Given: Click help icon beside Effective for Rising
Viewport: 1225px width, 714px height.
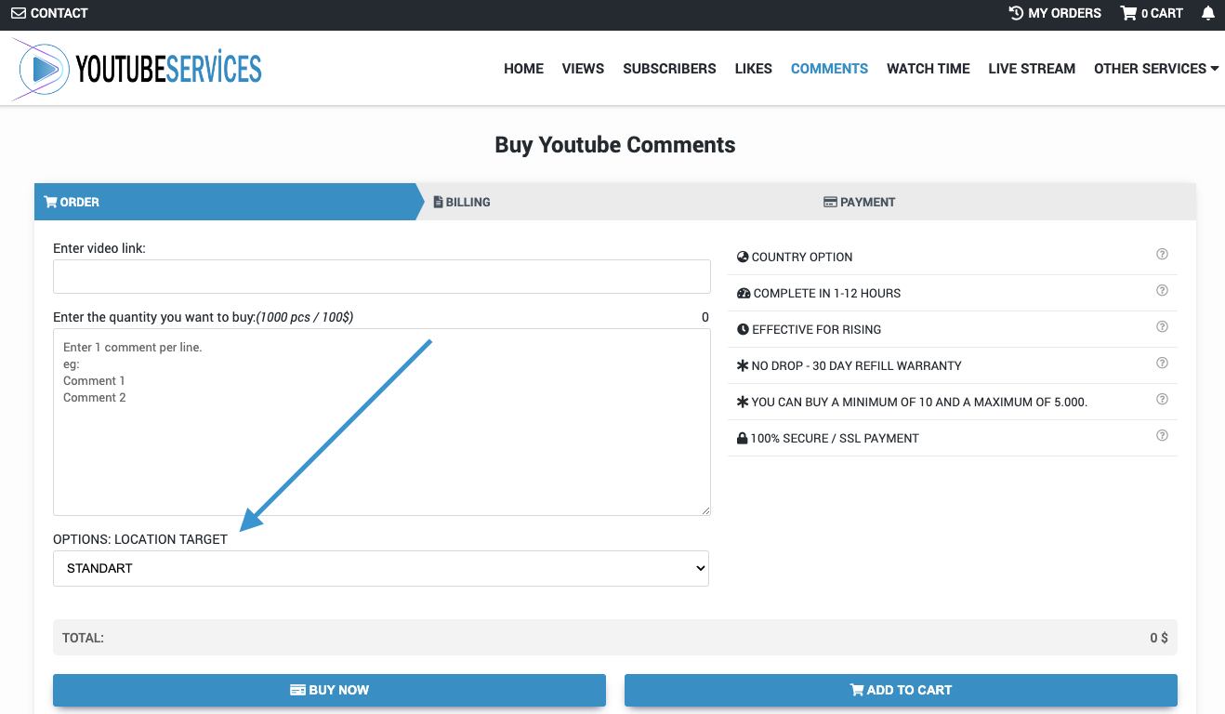Looking at the screenshot, I should [x=1162, y=327].
